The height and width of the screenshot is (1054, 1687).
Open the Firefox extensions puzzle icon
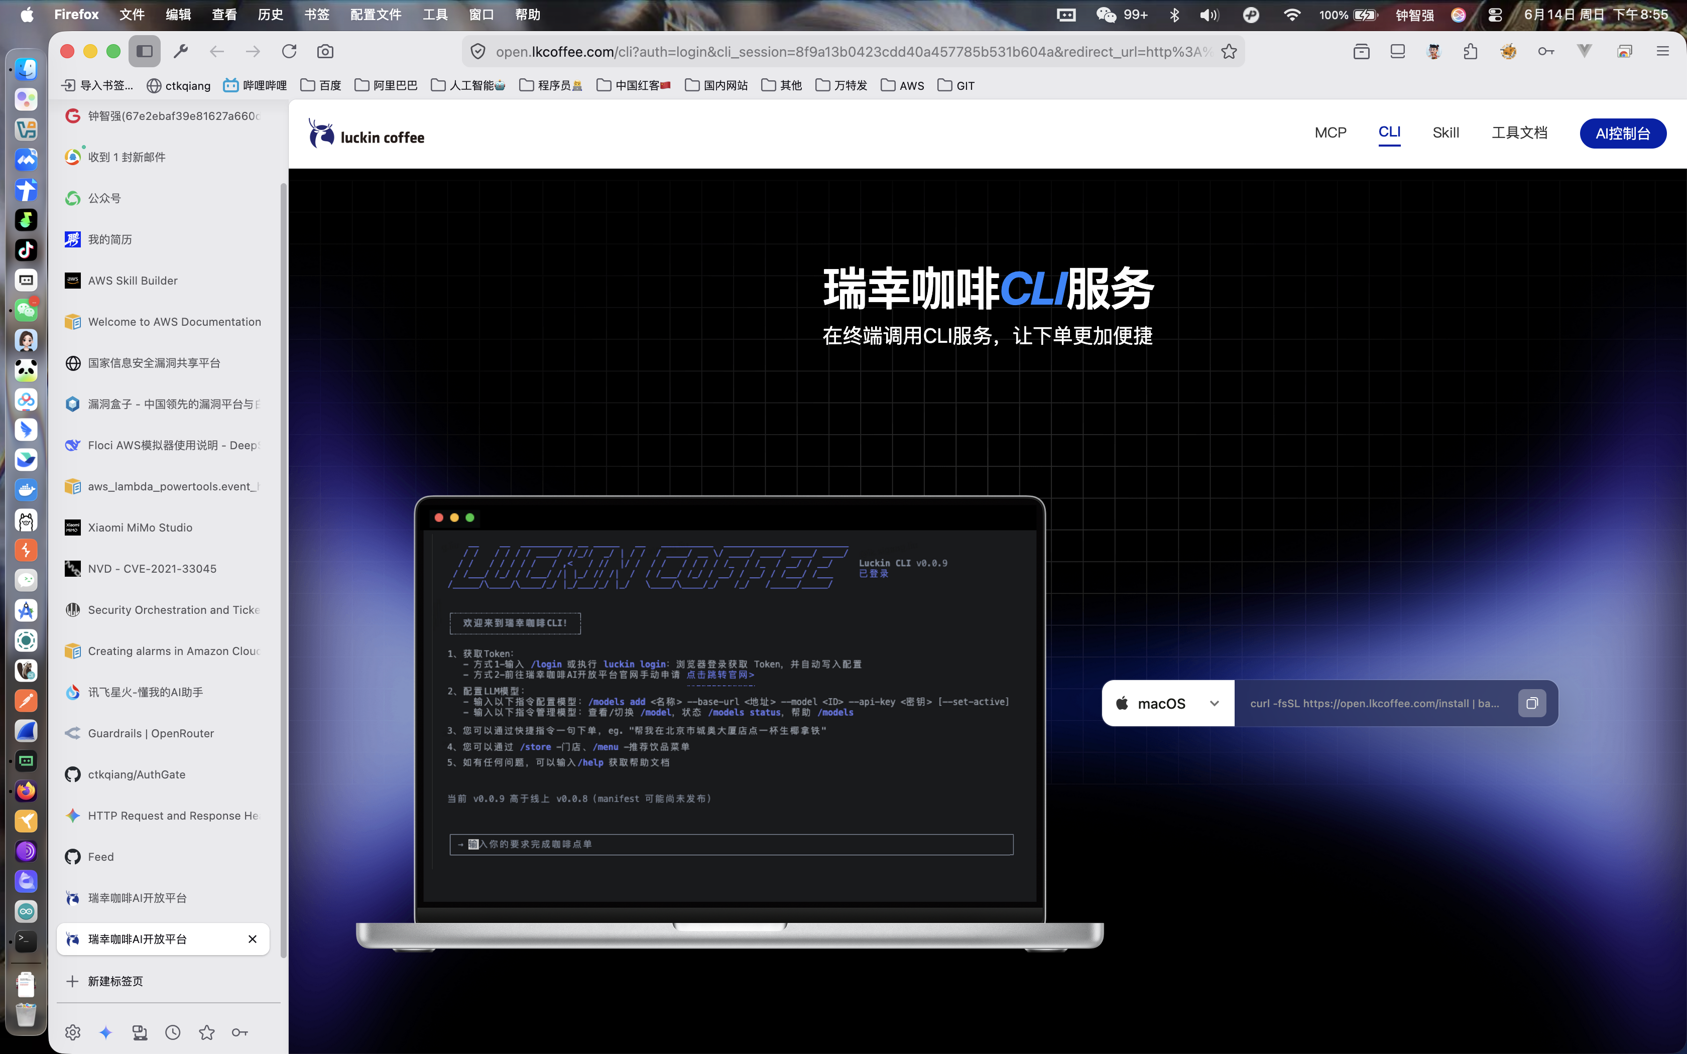click(x=1470, y=52)
